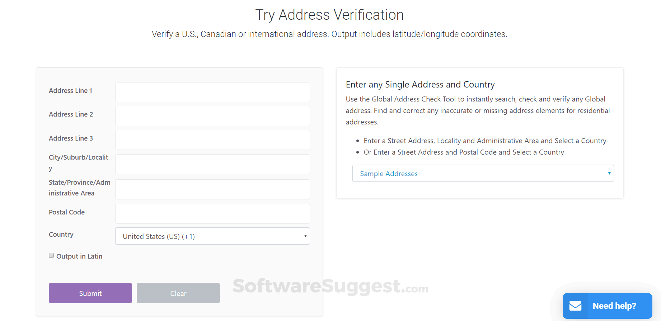661x321 pixels.
Task: Click the Address Line 1 label text
Action: [70, 90]
